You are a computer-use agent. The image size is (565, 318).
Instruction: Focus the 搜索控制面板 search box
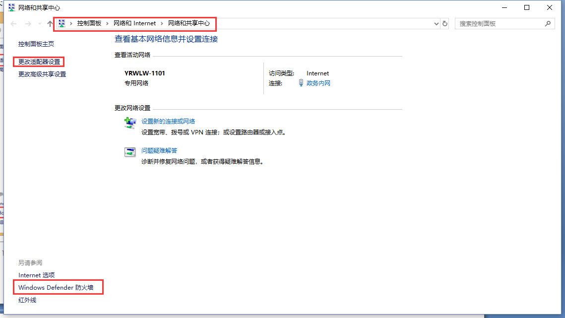[499, 23]
